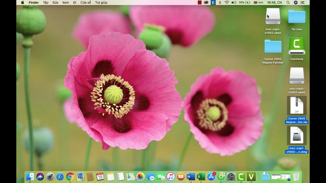The width and height of the screenshot is (326, 183).
Task: Click the Siri icon in the menu bar
Action: point(295,3)
